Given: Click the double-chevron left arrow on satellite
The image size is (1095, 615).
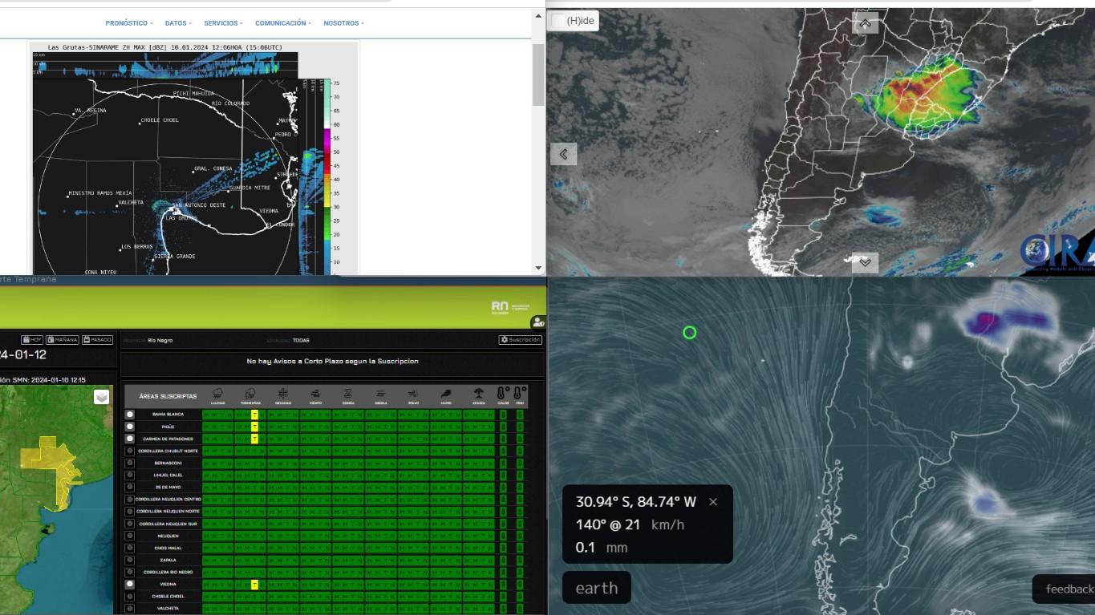Looking at the screenshot, I should (563, 154).
